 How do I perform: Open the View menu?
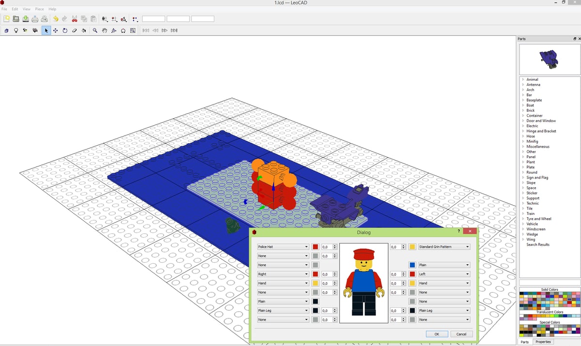[27, 9]
